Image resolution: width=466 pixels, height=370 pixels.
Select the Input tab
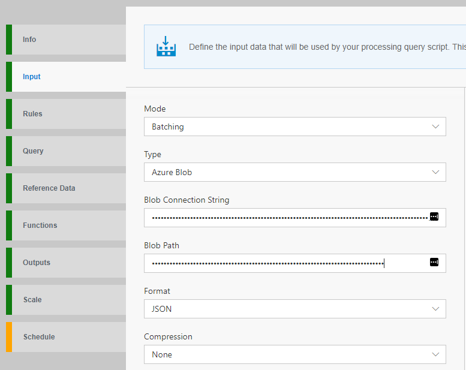click(x=66, y=77)
